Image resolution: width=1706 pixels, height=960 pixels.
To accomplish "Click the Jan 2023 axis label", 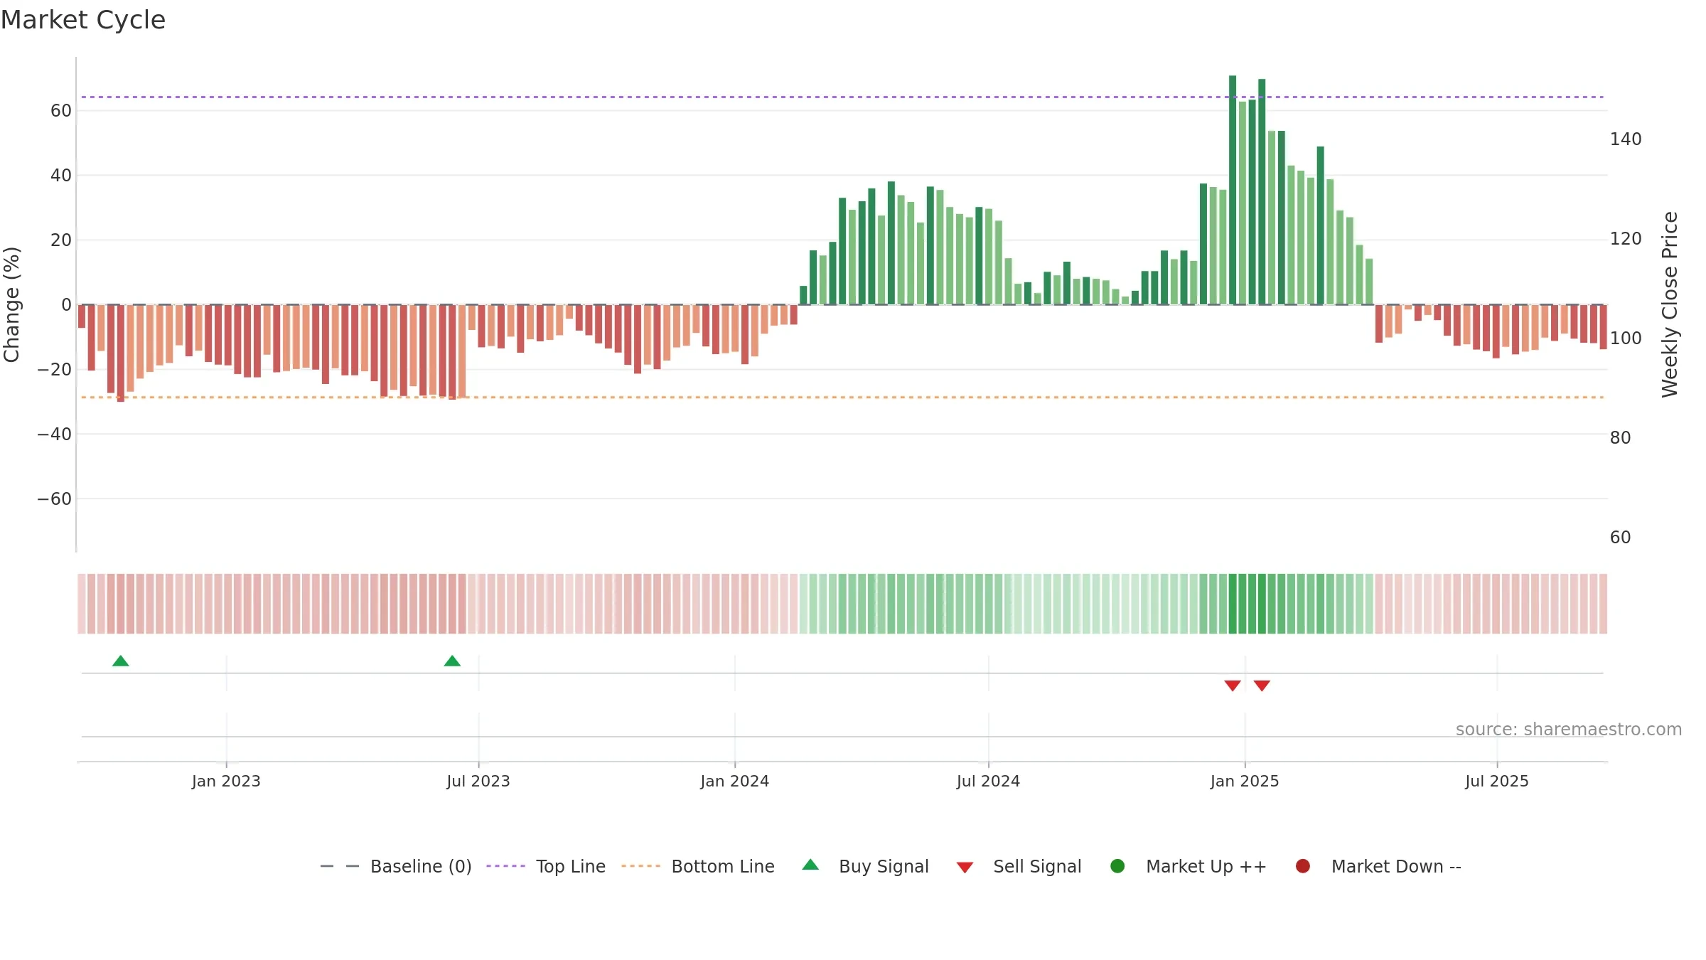I will click(x=226, y=782).
